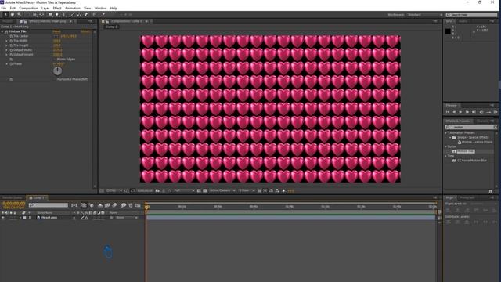501x282 pixels.
Task: Play the composition in the Preview panel
Action: click(x=460, y=112)
